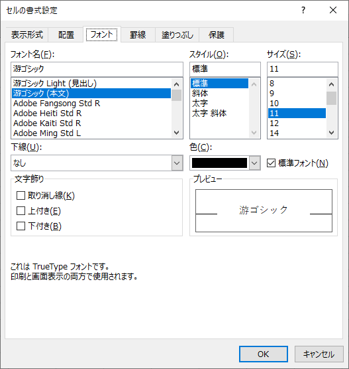
Task: Enable 取り消し線 checkbox
Action: pos(21,195)
